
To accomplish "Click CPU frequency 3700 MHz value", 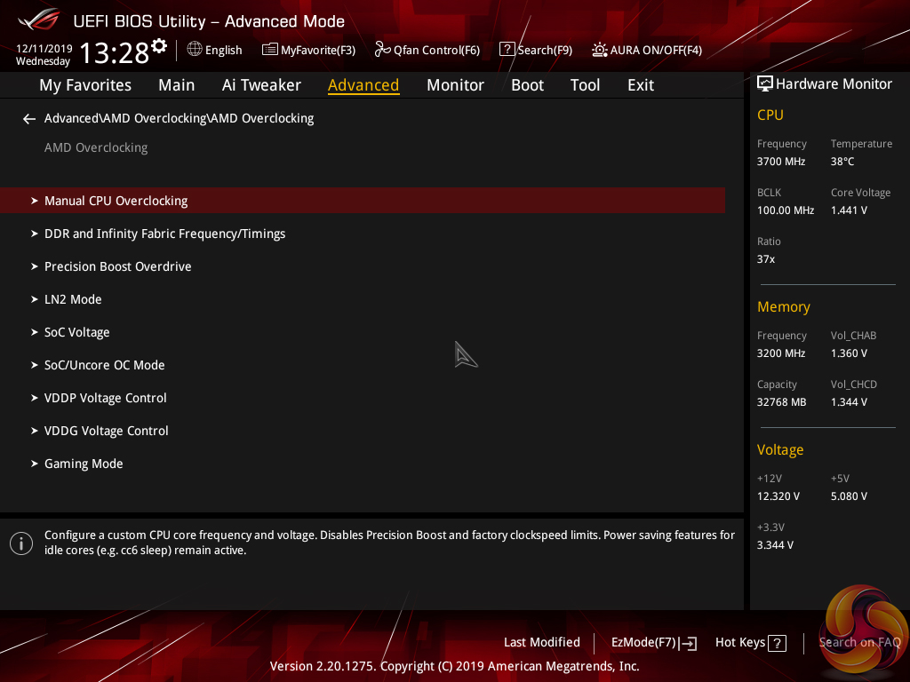I will coord(780,162).
